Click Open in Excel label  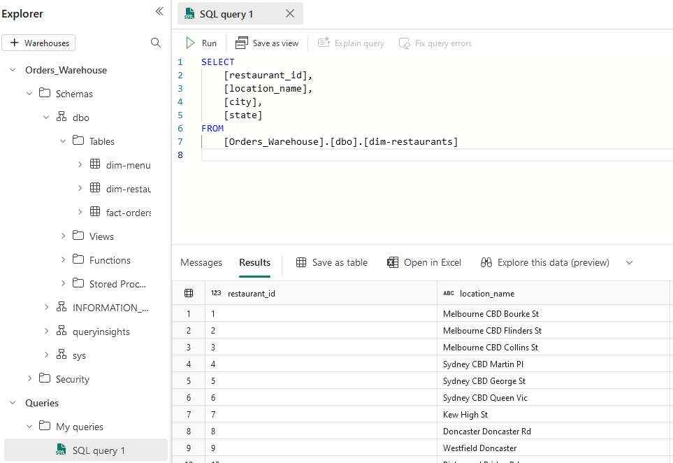pyautogui.click(x=432, y=262)
